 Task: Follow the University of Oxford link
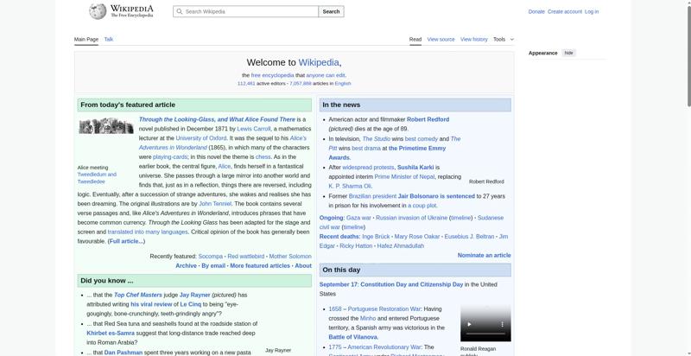pos(201,138)
